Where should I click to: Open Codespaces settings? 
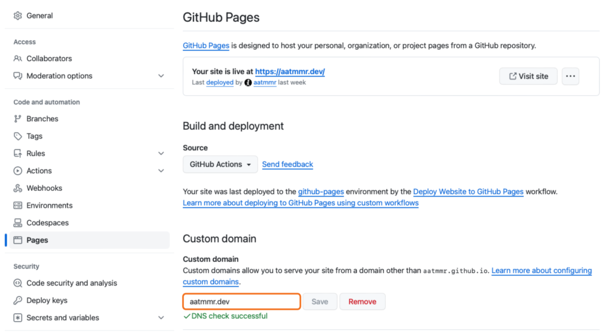[47, 223]
